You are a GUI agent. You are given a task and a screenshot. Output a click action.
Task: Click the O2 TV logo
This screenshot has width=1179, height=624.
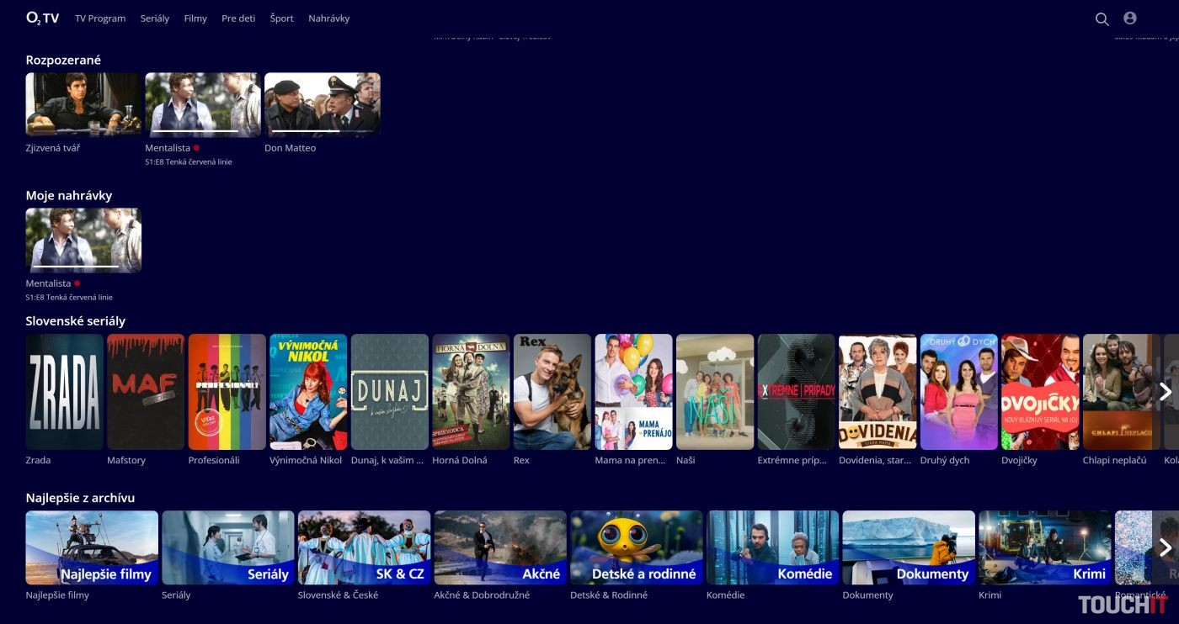[42, 18]
